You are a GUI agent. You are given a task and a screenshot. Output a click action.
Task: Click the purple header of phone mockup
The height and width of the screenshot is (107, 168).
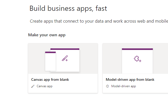click(x=50, y=52)
